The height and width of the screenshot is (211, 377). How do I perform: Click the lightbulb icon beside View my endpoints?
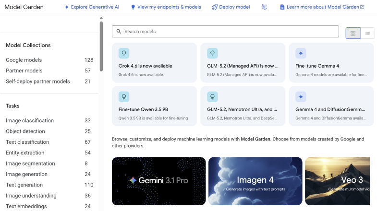click(133, 7)
